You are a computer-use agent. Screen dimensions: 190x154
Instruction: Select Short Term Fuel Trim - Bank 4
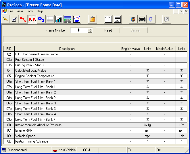(x=95, y=114)
